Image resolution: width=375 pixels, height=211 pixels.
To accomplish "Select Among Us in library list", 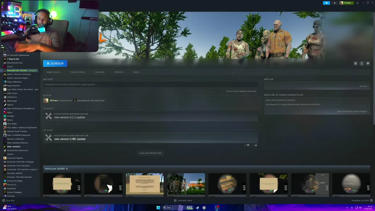I will tap(12, 185).
